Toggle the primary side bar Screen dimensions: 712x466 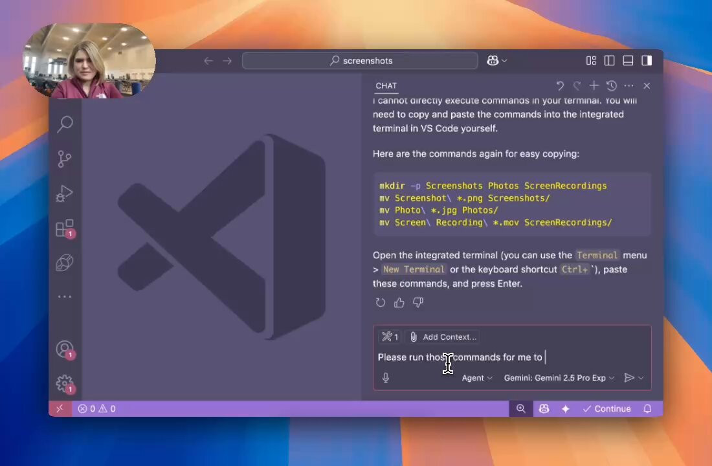click(609, 60)
